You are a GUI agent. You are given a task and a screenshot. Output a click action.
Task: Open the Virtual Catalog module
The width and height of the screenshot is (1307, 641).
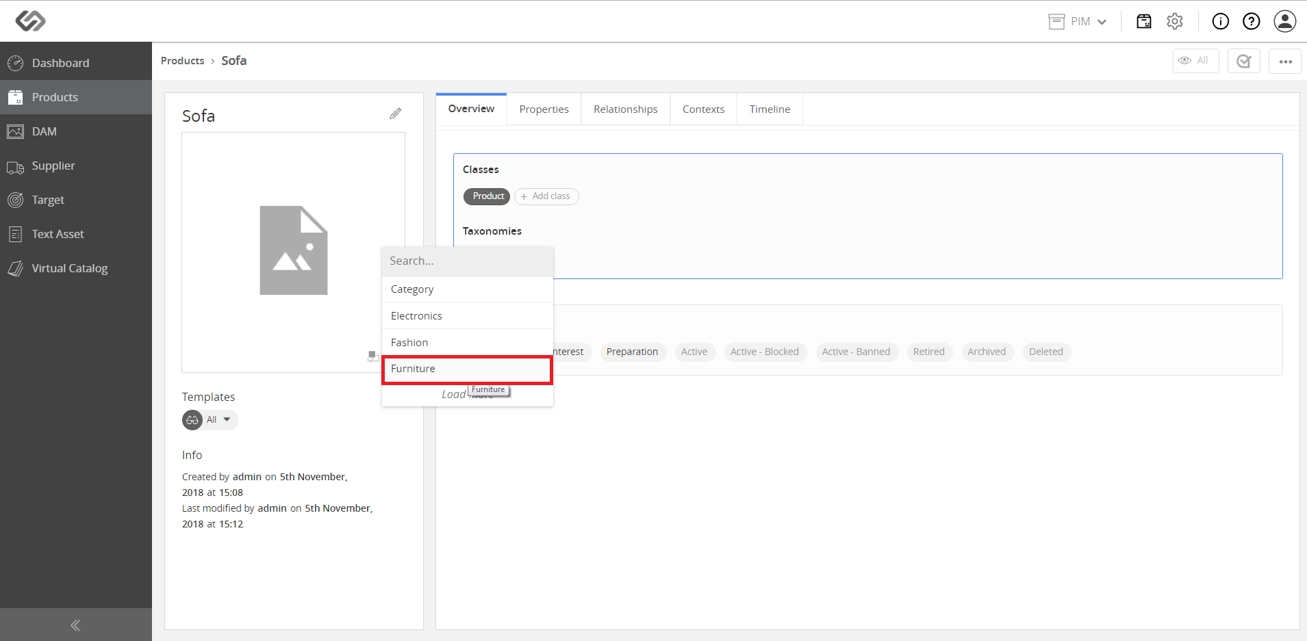click(x=76, y=268)
